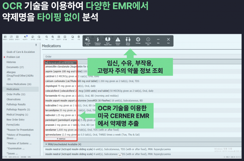Open Allergies (Drug/Food/Other)/ADRs item

[20, 76]
